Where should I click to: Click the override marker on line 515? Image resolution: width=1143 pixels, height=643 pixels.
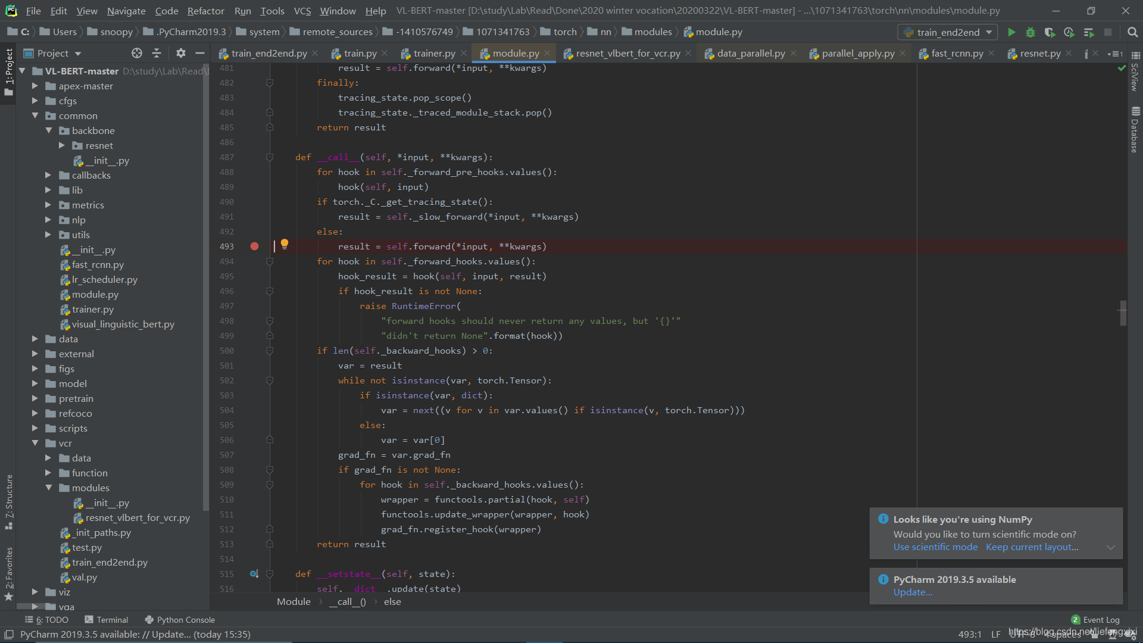254,574
